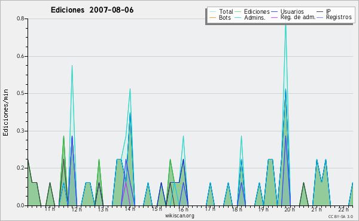Click the 19 h axis label
The height and width of the screenshot is (221, 359).
click(263, 209)
